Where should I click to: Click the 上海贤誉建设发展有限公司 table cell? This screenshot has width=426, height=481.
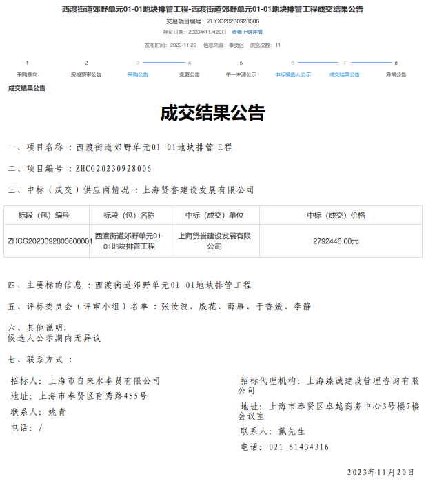pyautogui.click(x=214, y=241)
